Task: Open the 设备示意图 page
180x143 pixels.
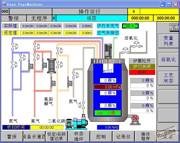Action: click(35, 137)
